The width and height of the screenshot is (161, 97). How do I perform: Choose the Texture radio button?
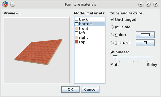[x=112, y=43]
